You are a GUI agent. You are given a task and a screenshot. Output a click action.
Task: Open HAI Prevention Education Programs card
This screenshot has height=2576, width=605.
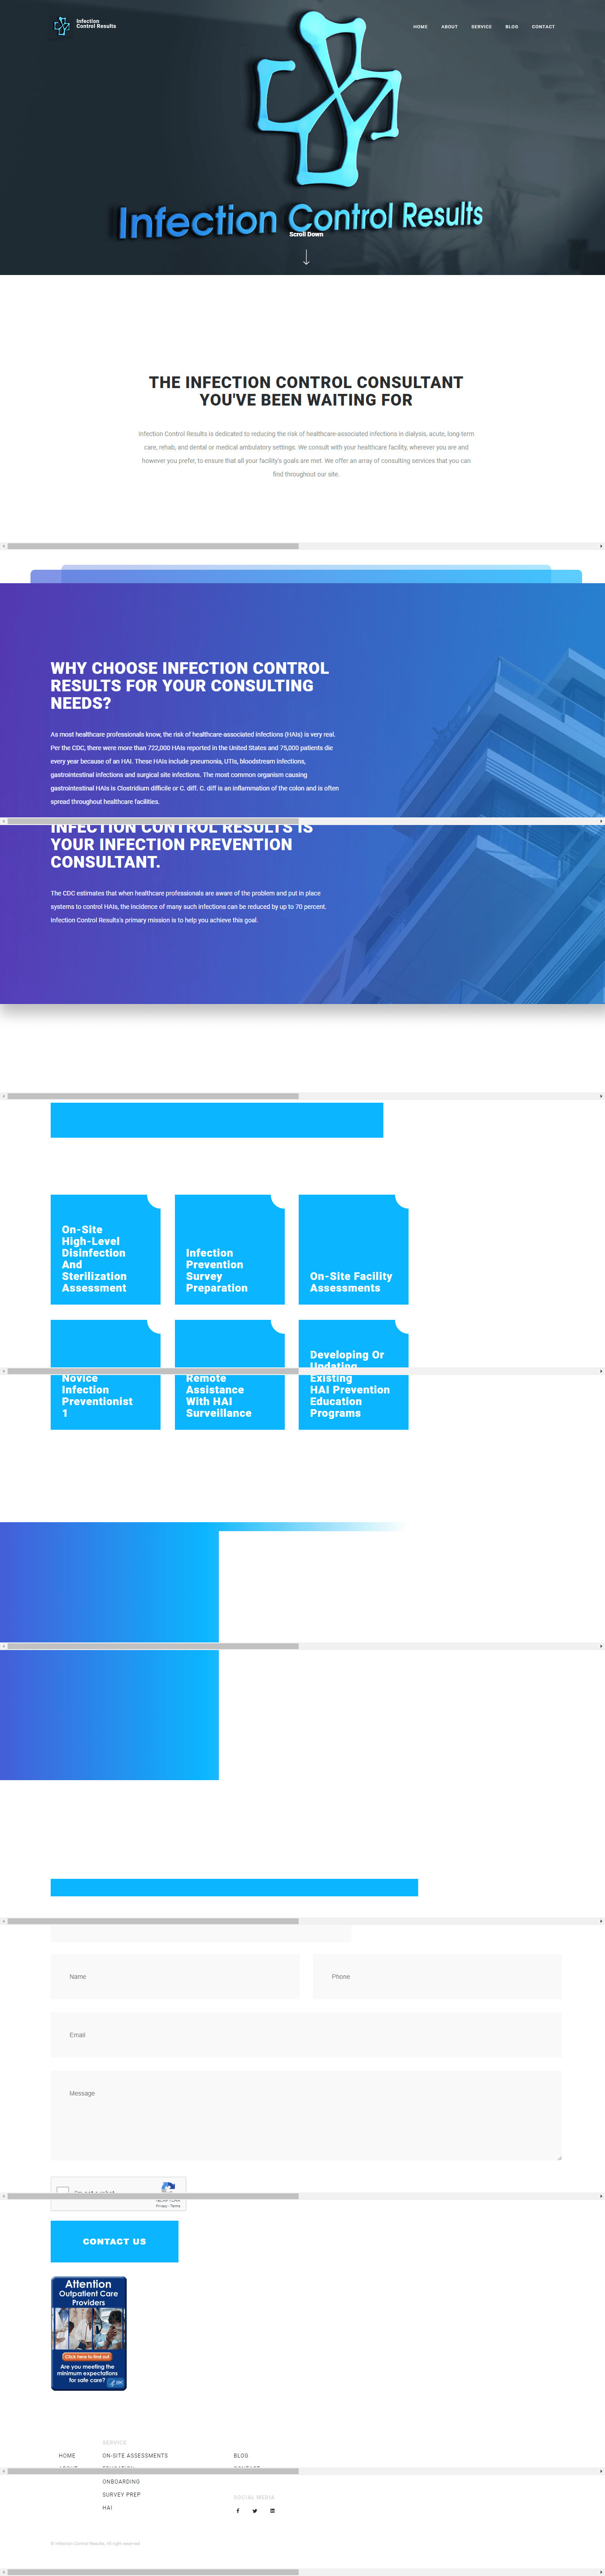point(353,1374)
